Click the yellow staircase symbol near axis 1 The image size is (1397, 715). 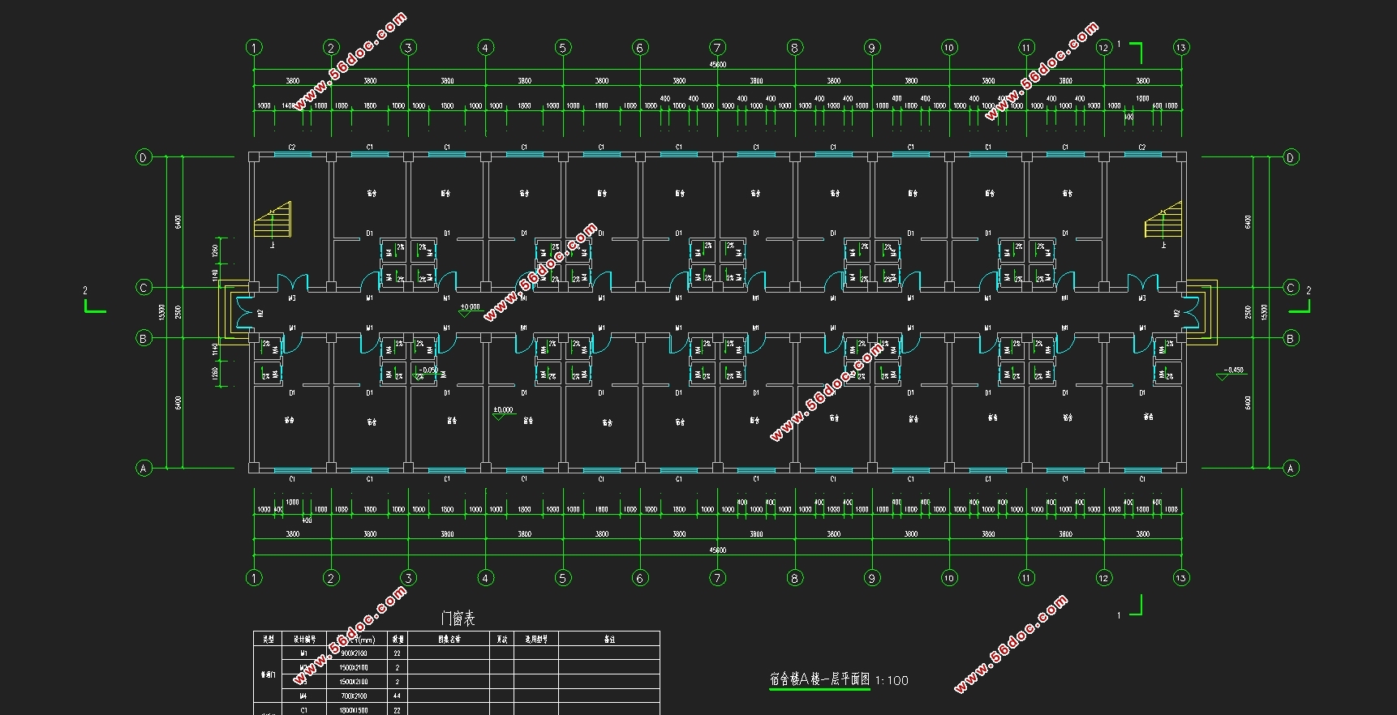pos(273,220)
